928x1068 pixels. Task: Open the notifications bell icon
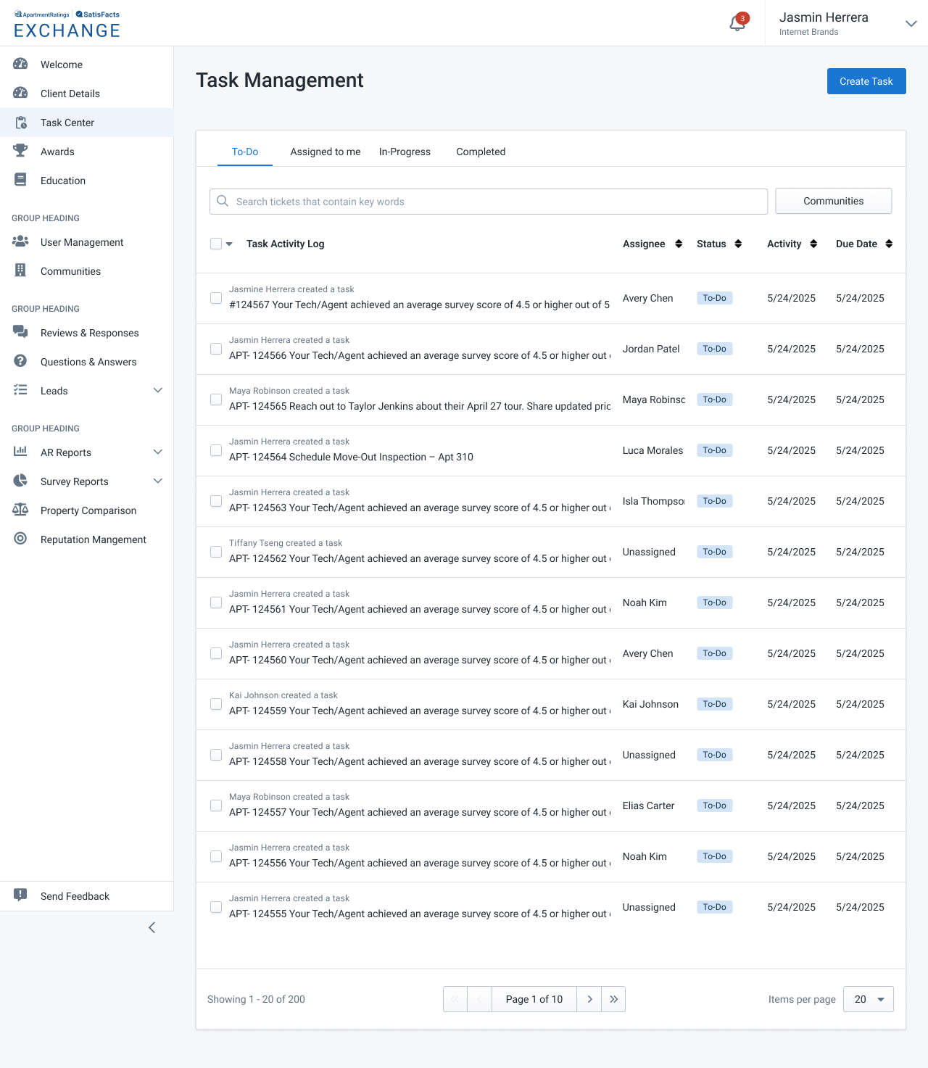[x=737, y=23]
